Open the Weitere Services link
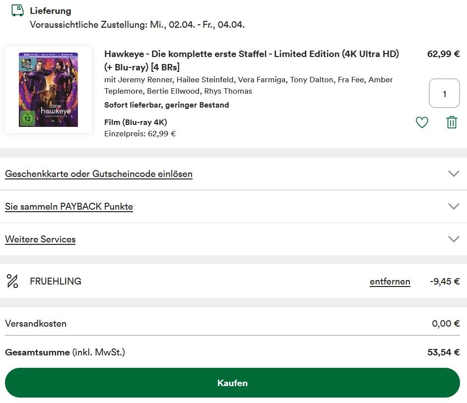Viewport: 467px width, 403px height. [x=40, y=239]
